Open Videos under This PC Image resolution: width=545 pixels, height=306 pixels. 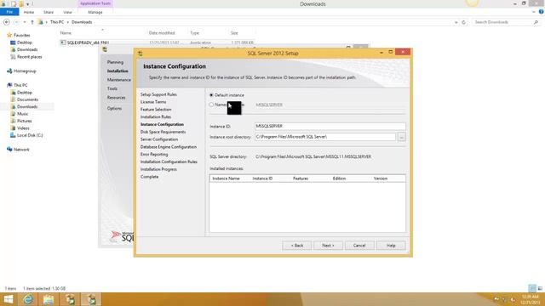click(x=23, y=128)
